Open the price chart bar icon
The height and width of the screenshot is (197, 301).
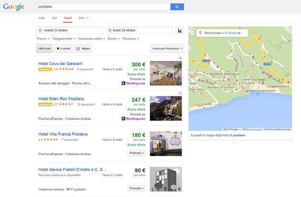180,31
